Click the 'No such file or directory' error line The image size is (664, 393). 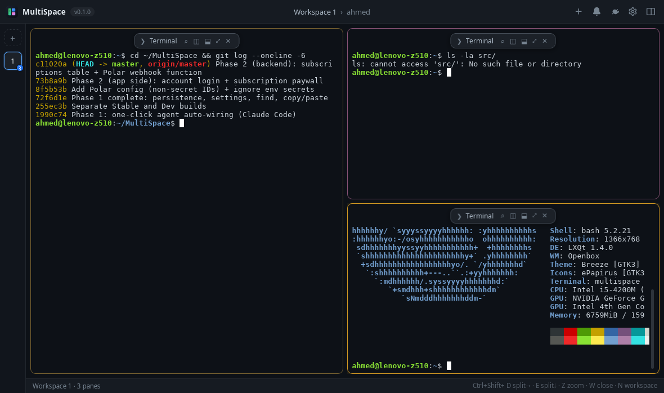(466, 64)
